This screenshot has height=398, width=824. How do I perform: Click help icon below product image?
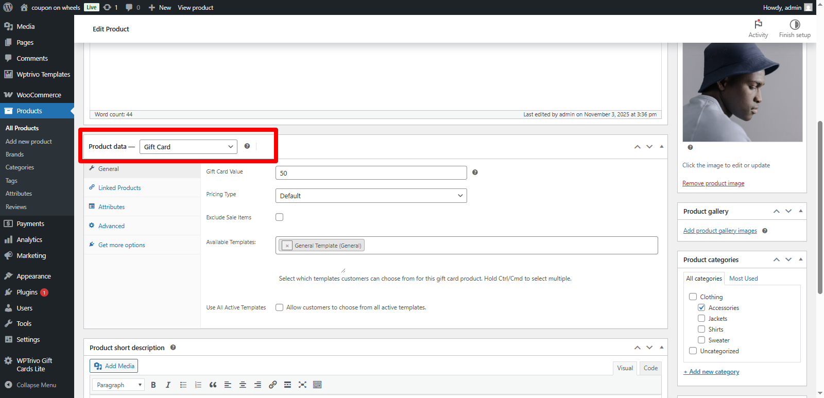pos(690,147)
